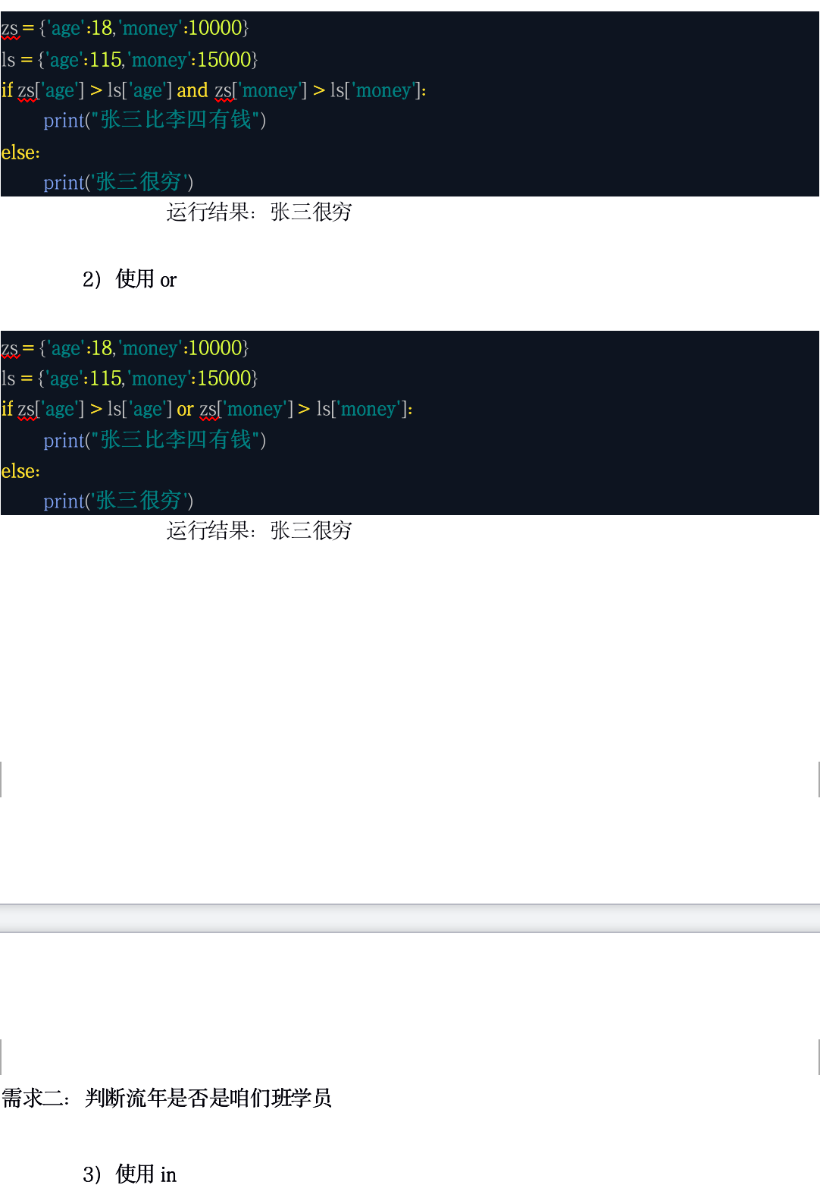The height and width of the screenshot is (1185, 820).
Task: Click the 'or' keyword in the second if statement
Action: coord(185,410)
